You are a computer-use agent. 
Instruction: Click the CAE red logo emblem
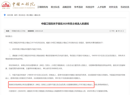tap(6, 5)
